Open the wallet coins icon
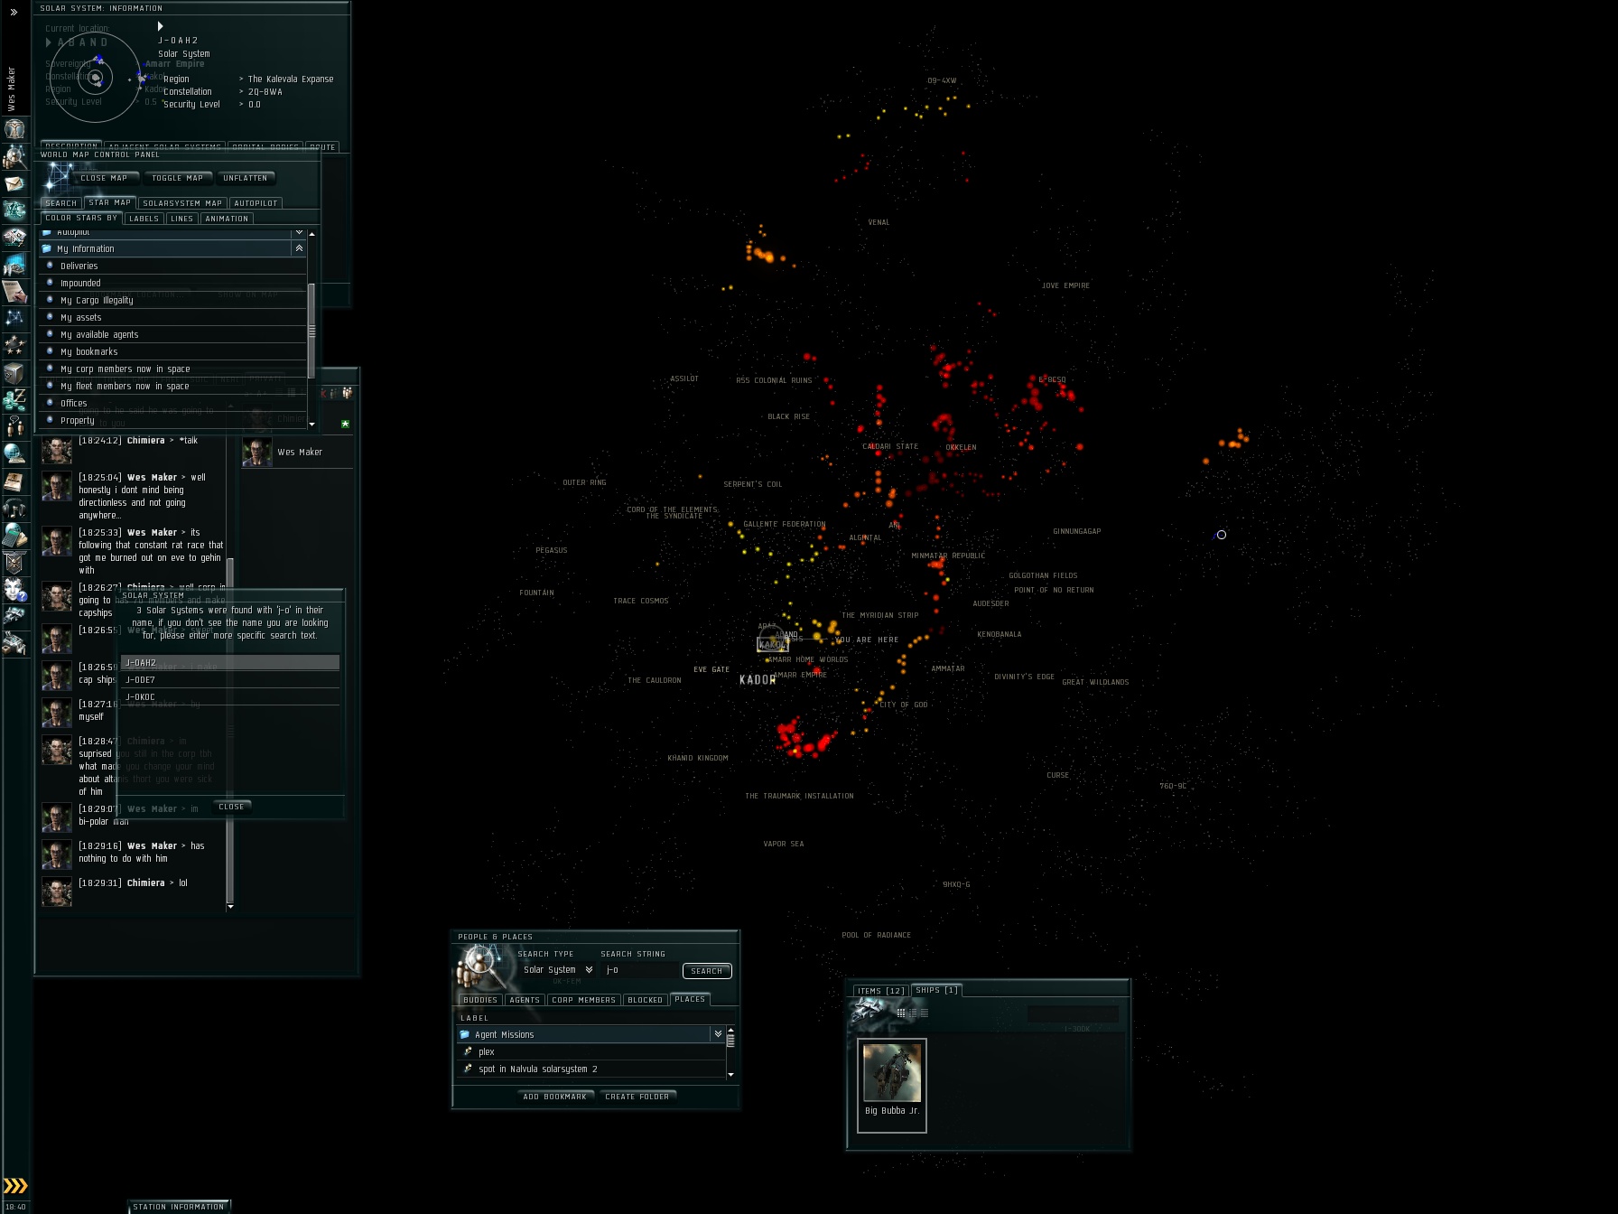The image size is (1618, 1214). [14, 398]
